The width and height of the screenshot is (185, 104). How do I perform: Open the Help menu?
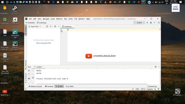[88, 19]
